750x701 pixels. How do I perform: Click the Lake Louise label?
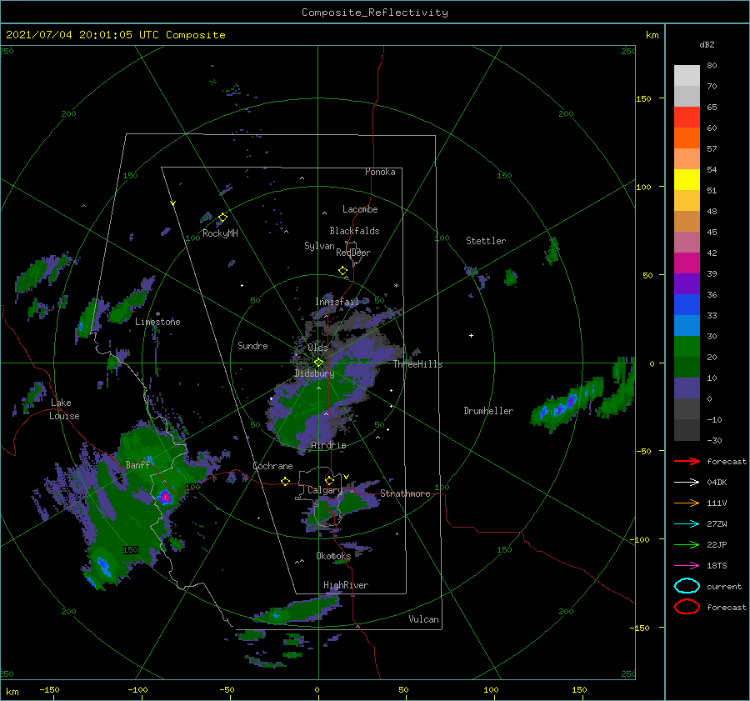(64, 409)
